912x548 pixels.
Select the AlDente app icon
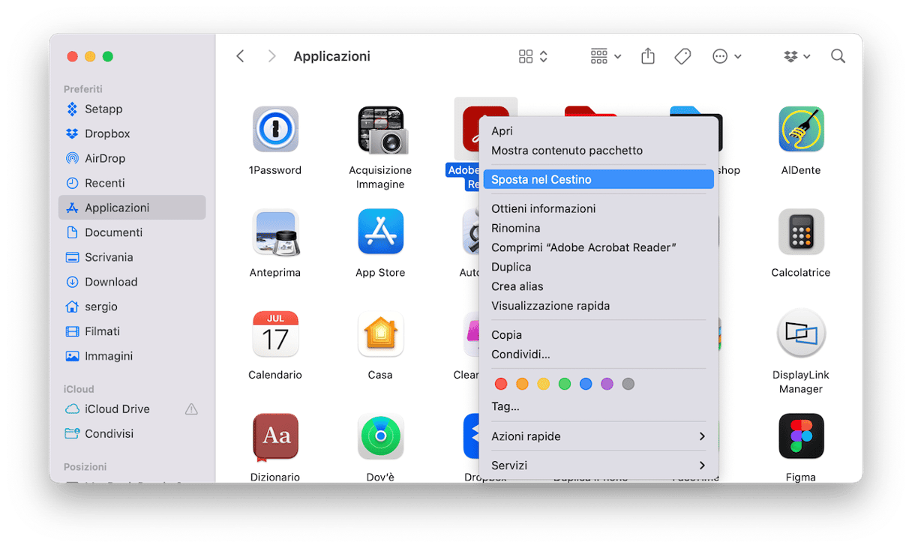tap(801, 130)
